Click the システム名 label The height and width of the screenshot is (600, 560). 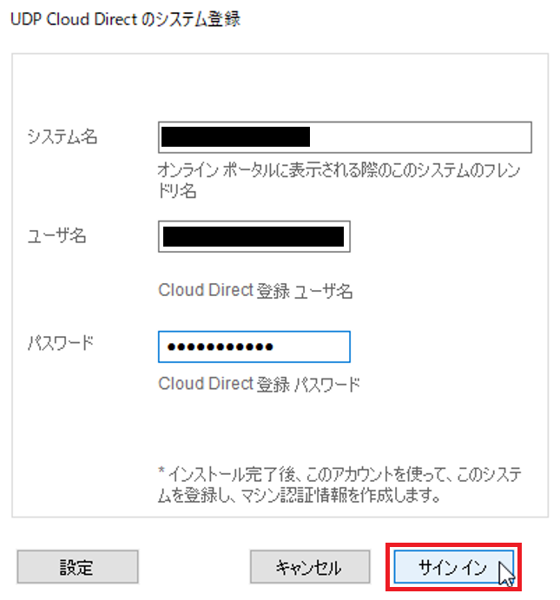click(x=63, y=136)
